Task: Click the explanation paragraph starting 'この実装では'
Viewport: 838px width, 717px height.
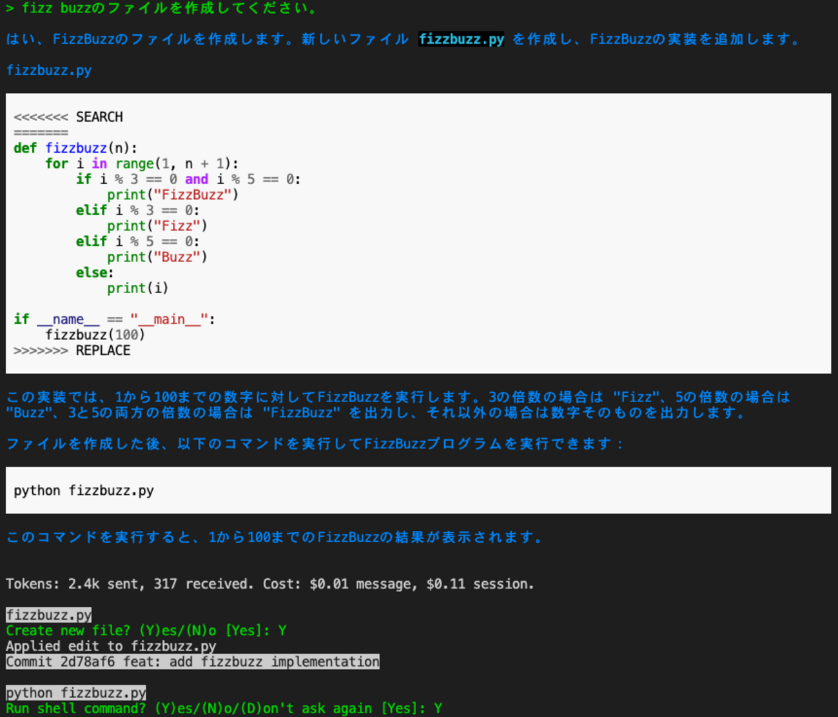Action: [x=398, y=405]
